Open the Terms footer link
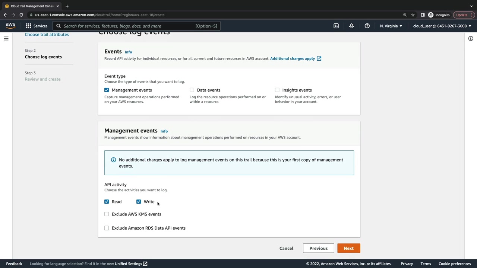The height and width of the screenshot is (268, 477). tap(426, 264)
